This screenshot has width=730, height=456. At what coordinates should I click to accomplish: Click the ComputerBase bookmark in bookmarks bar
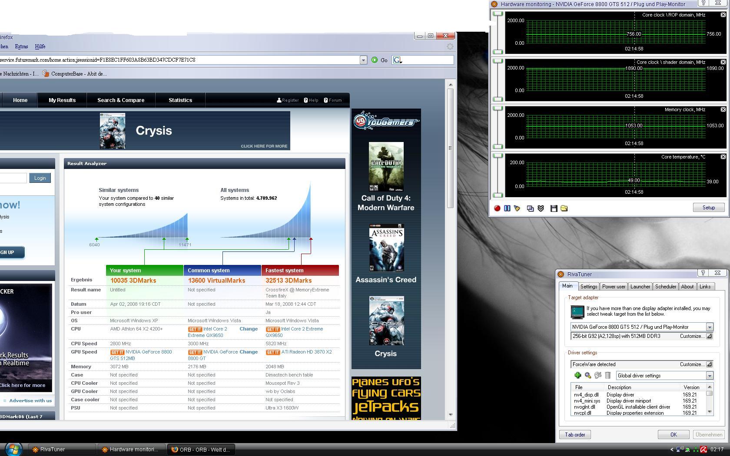tap(74, 74)
